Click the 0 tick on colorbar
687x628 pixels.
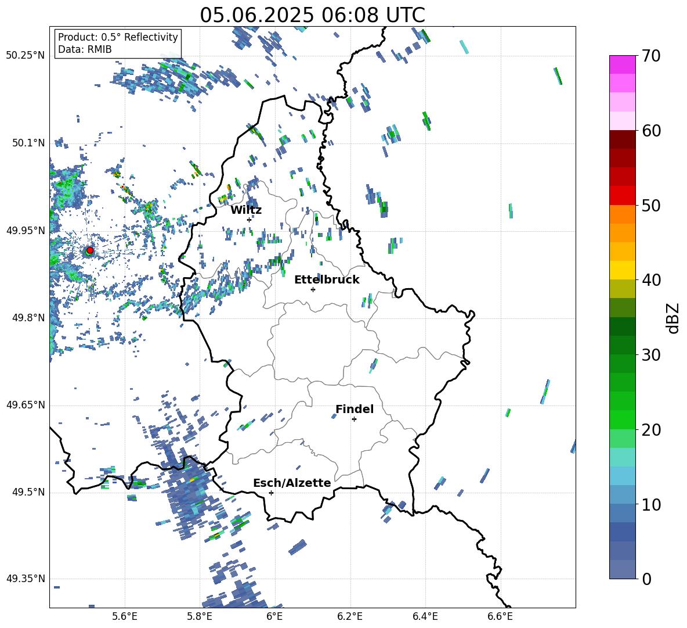[646, 579]
